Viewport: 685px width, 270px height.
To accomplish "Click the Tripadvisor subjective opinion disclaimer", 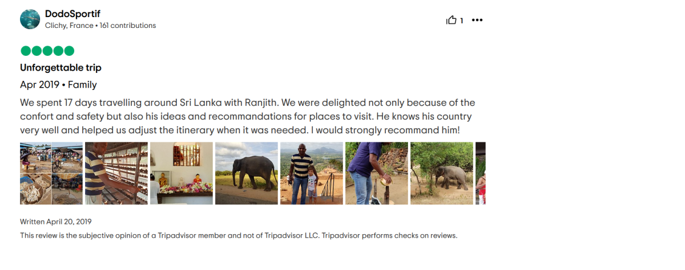I will tap(239, 235).
